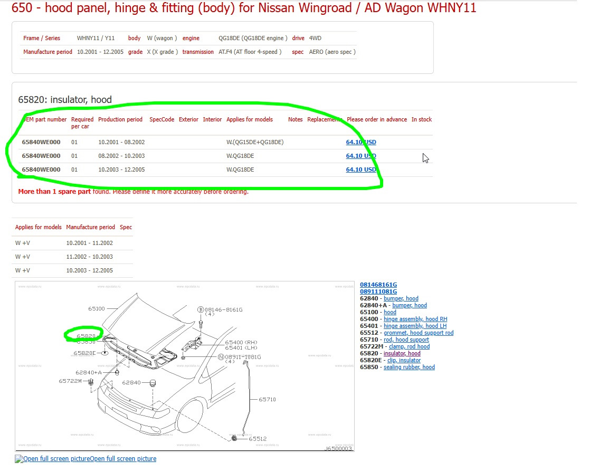
Task: Click 65100 label in the diagram
Action: coord(97,308)
